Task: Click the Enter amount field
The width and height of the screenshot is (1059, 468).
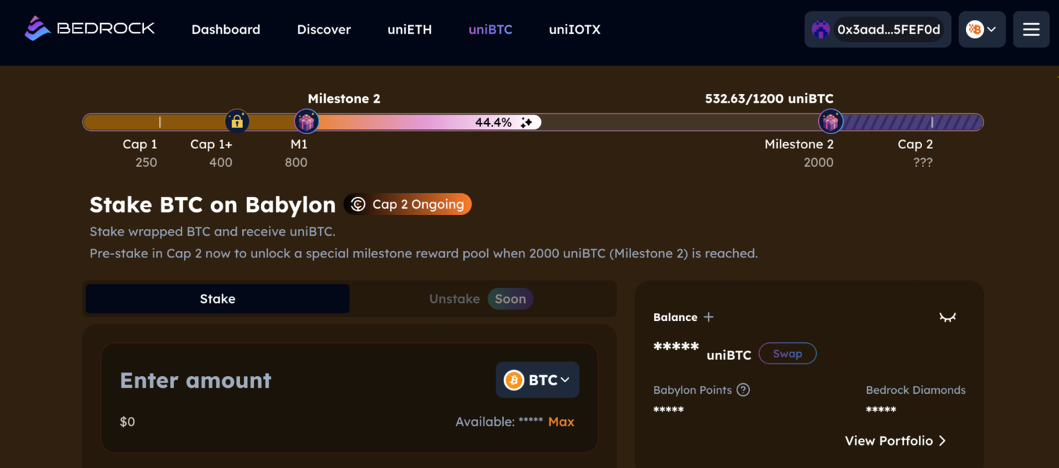Action: pos(196,381)
